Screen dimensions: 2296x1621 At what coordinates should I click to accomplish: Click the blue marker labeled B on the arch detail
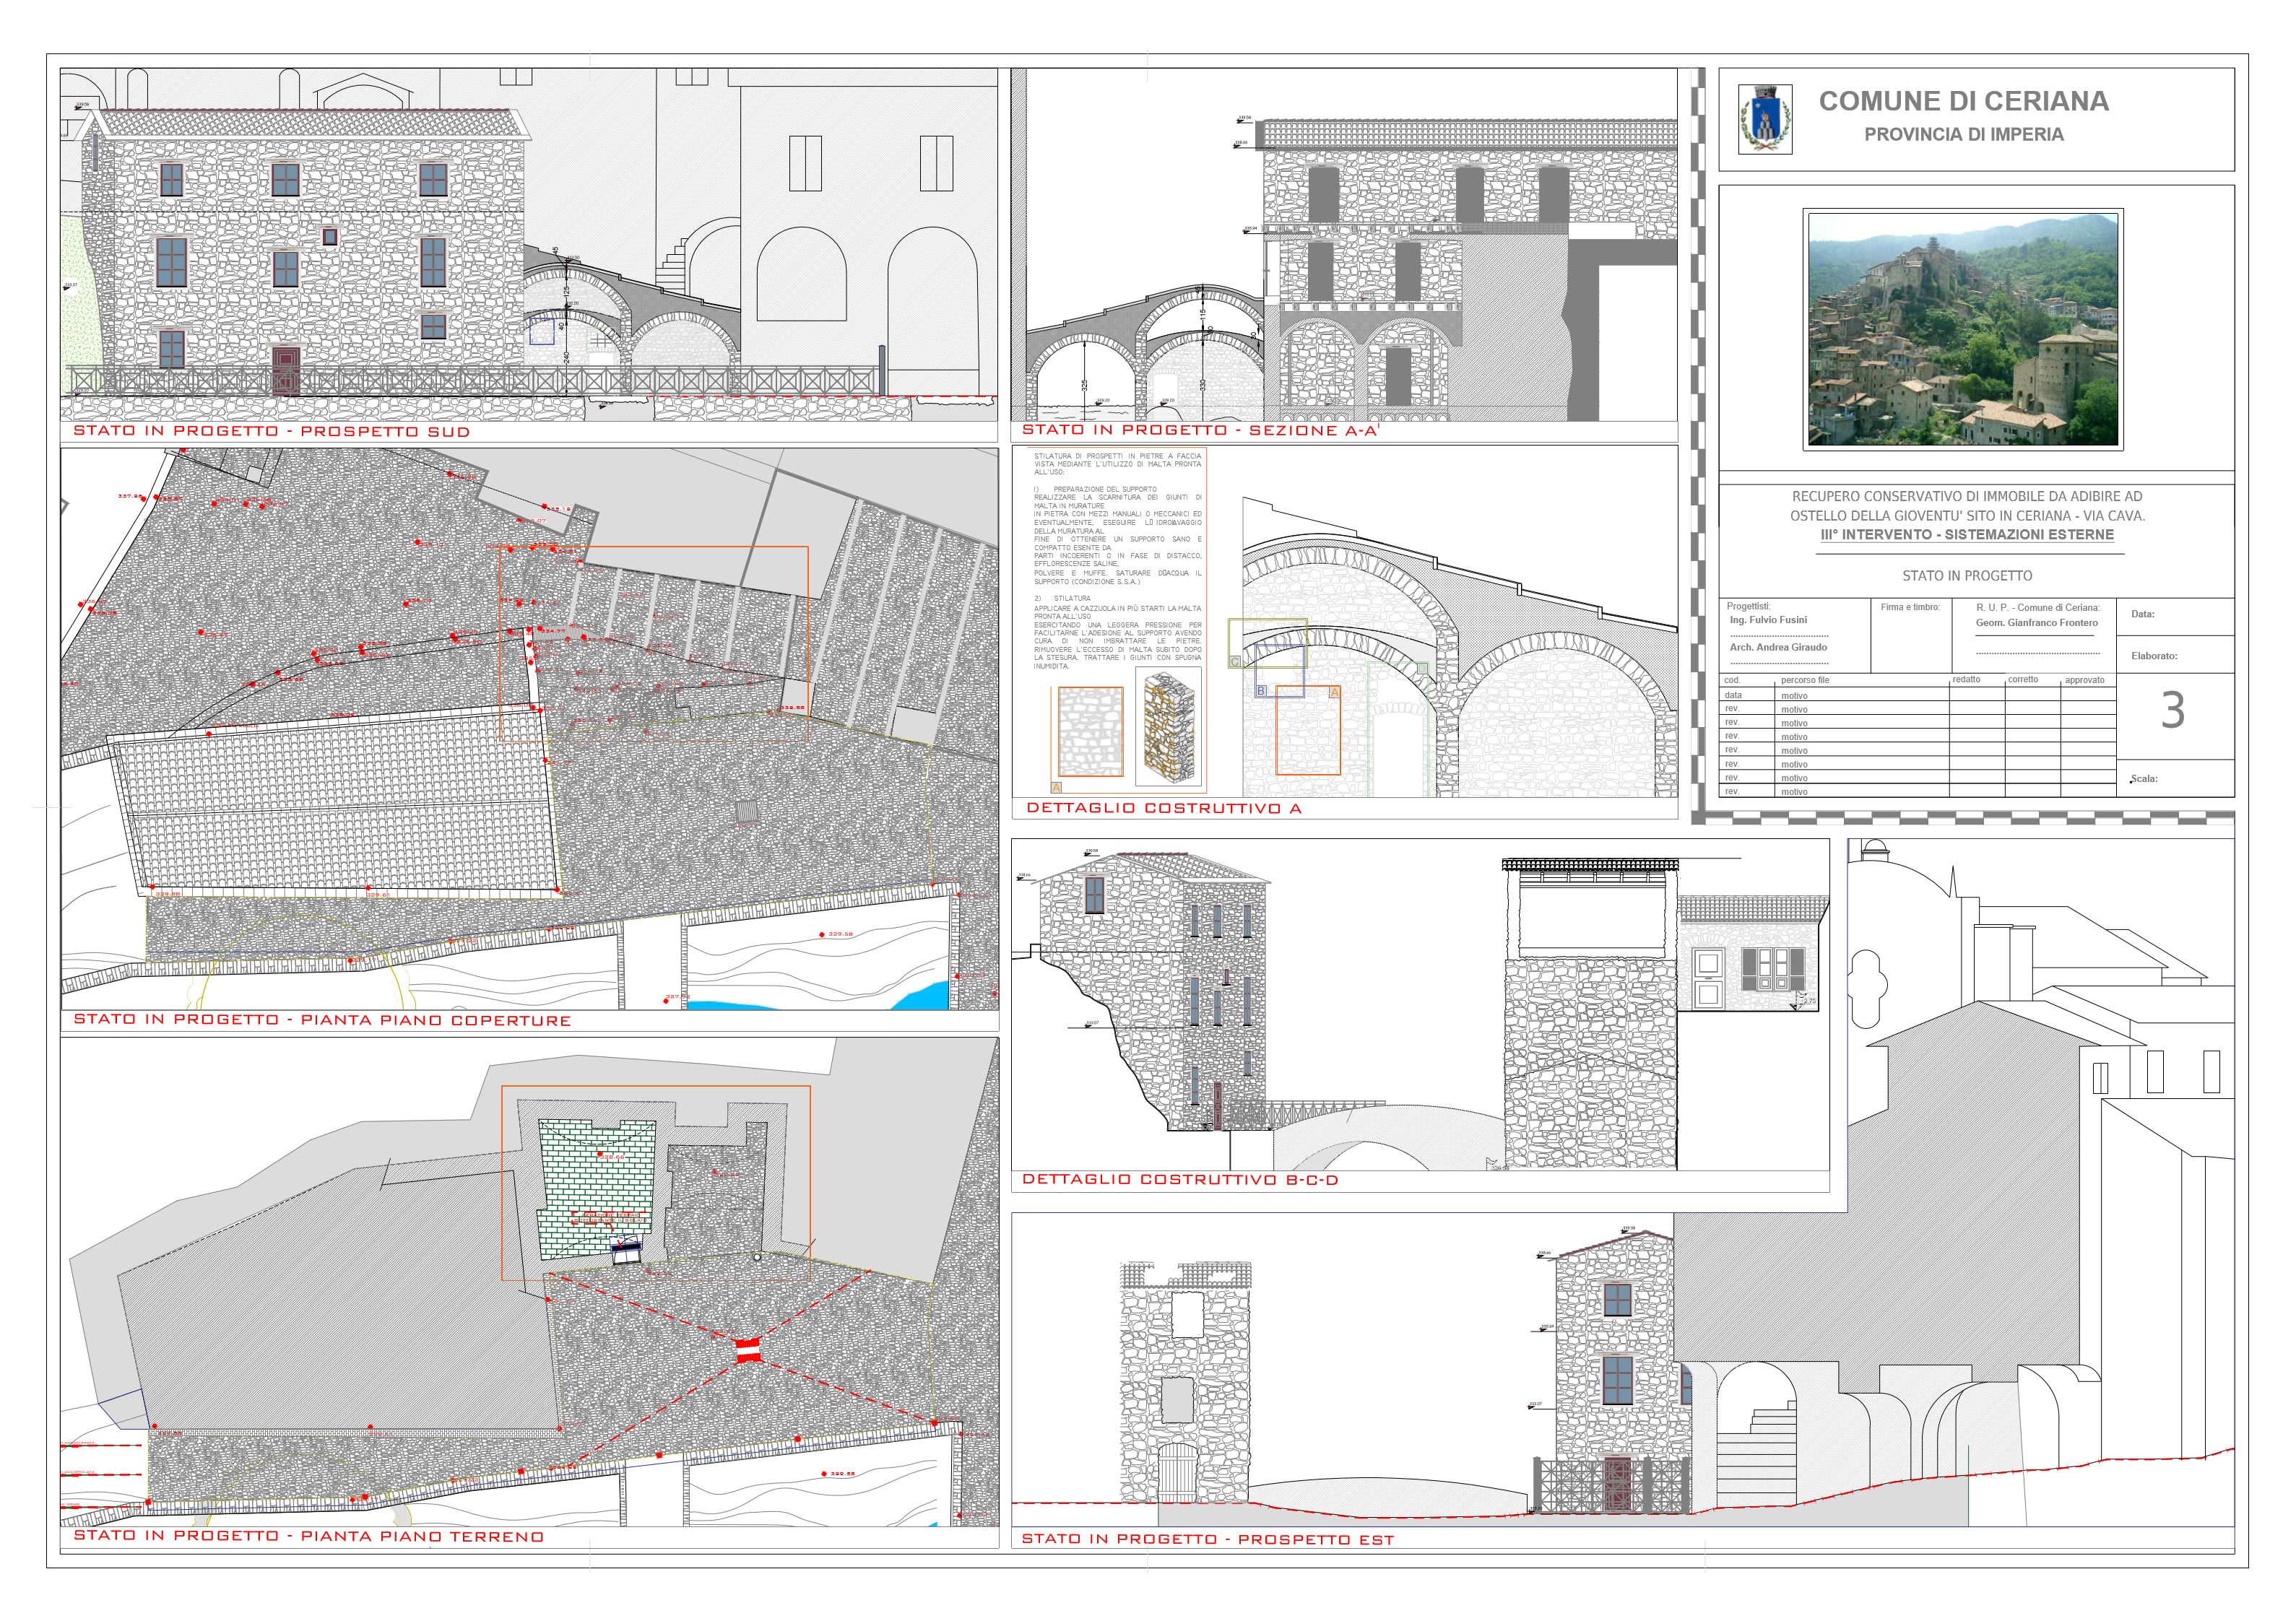(x=1261, y=691)
